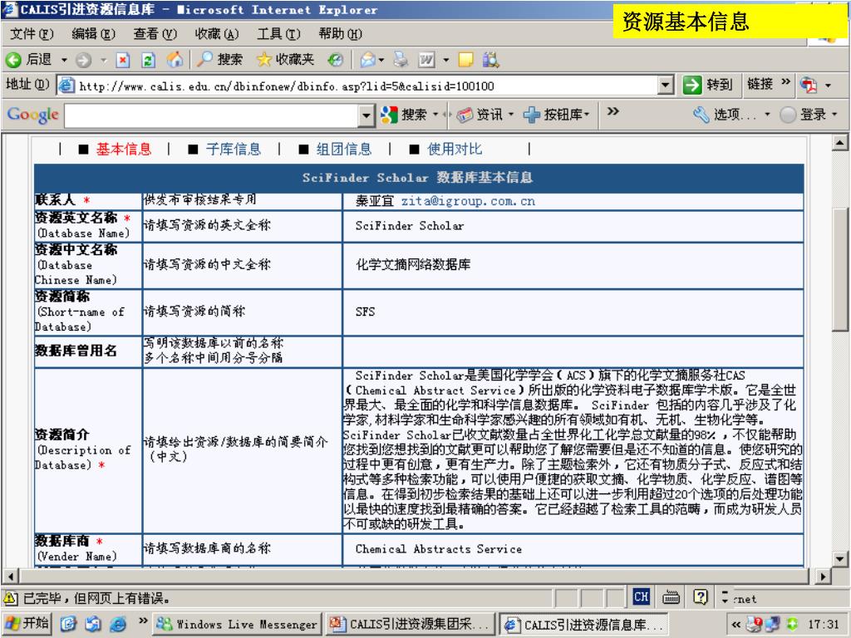Open the Search (搜索) toolbar button

click(219, 60)
